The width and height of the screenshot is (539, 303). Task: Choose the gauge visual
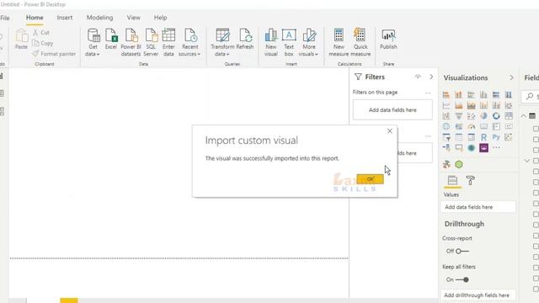[x=472, y=127]
